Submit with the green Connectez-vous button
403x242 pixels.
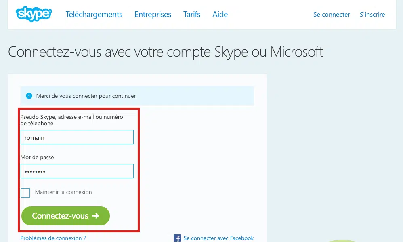pyautogui.click(x=65, y=216)
